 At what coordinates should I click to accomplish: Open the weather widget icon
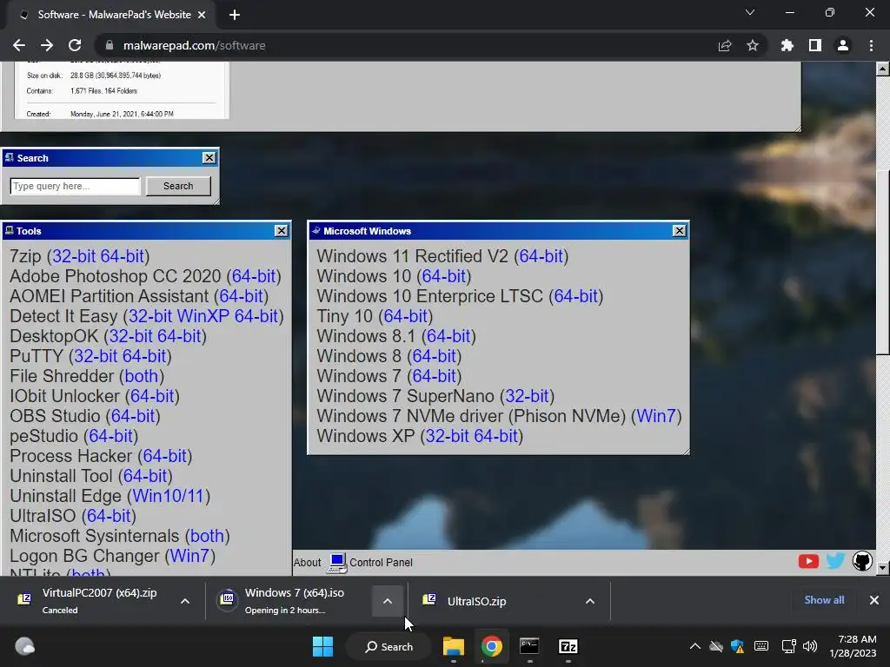coord(24,646)
